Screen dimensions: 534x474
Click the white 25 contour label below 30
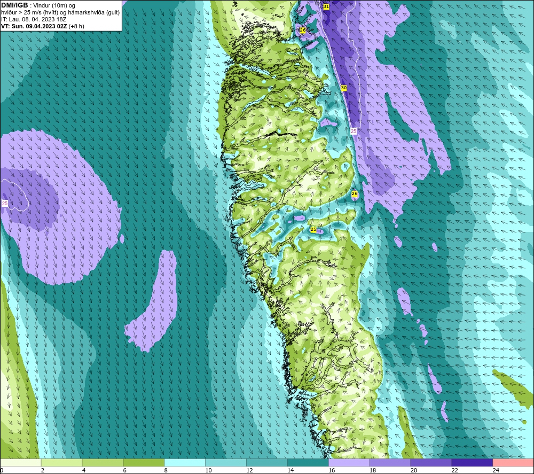tap(354, 131)
